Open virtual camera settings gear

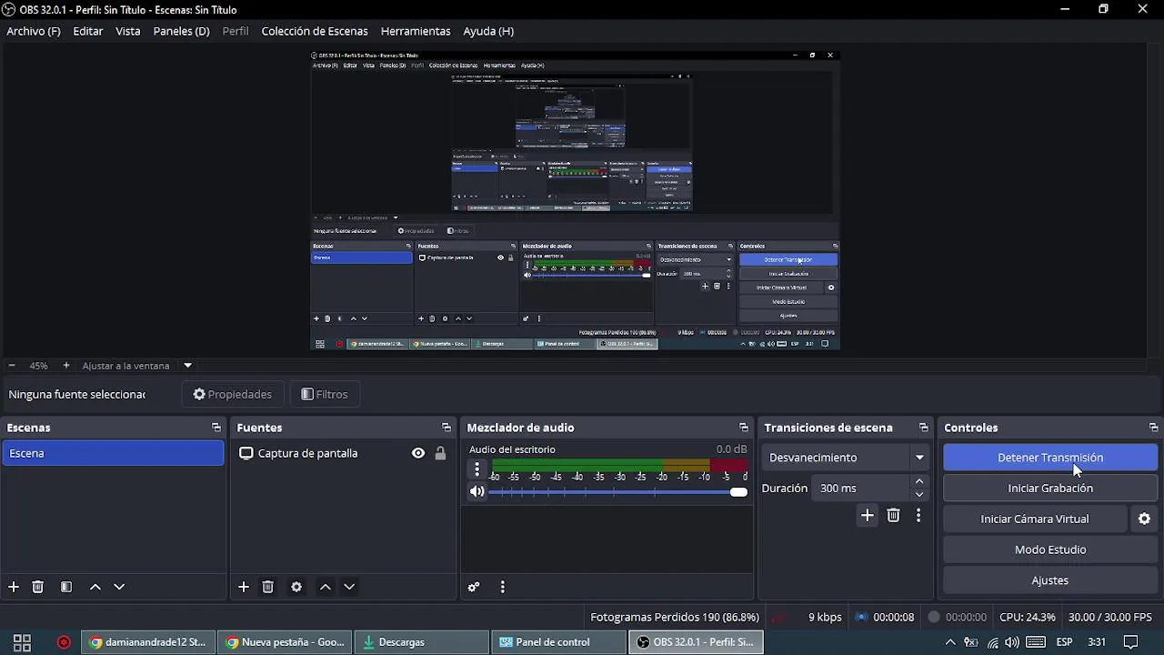click(1144, 519)
